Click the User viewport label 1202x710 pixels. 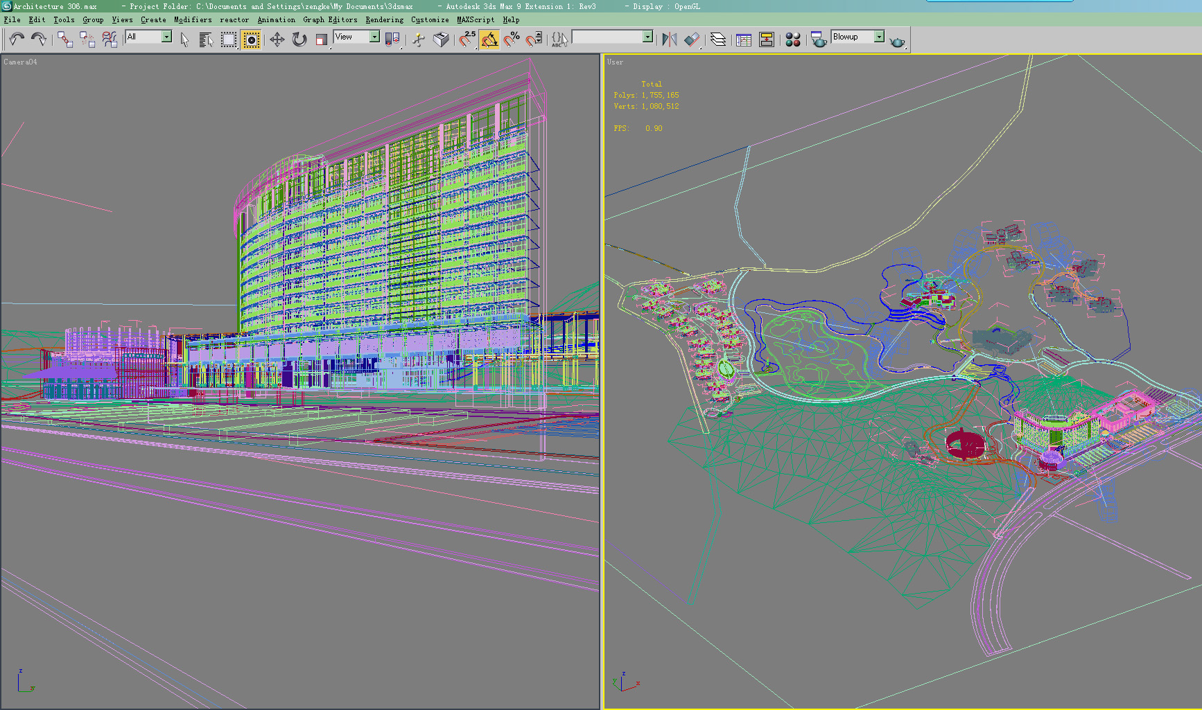[x=615, y=62]
